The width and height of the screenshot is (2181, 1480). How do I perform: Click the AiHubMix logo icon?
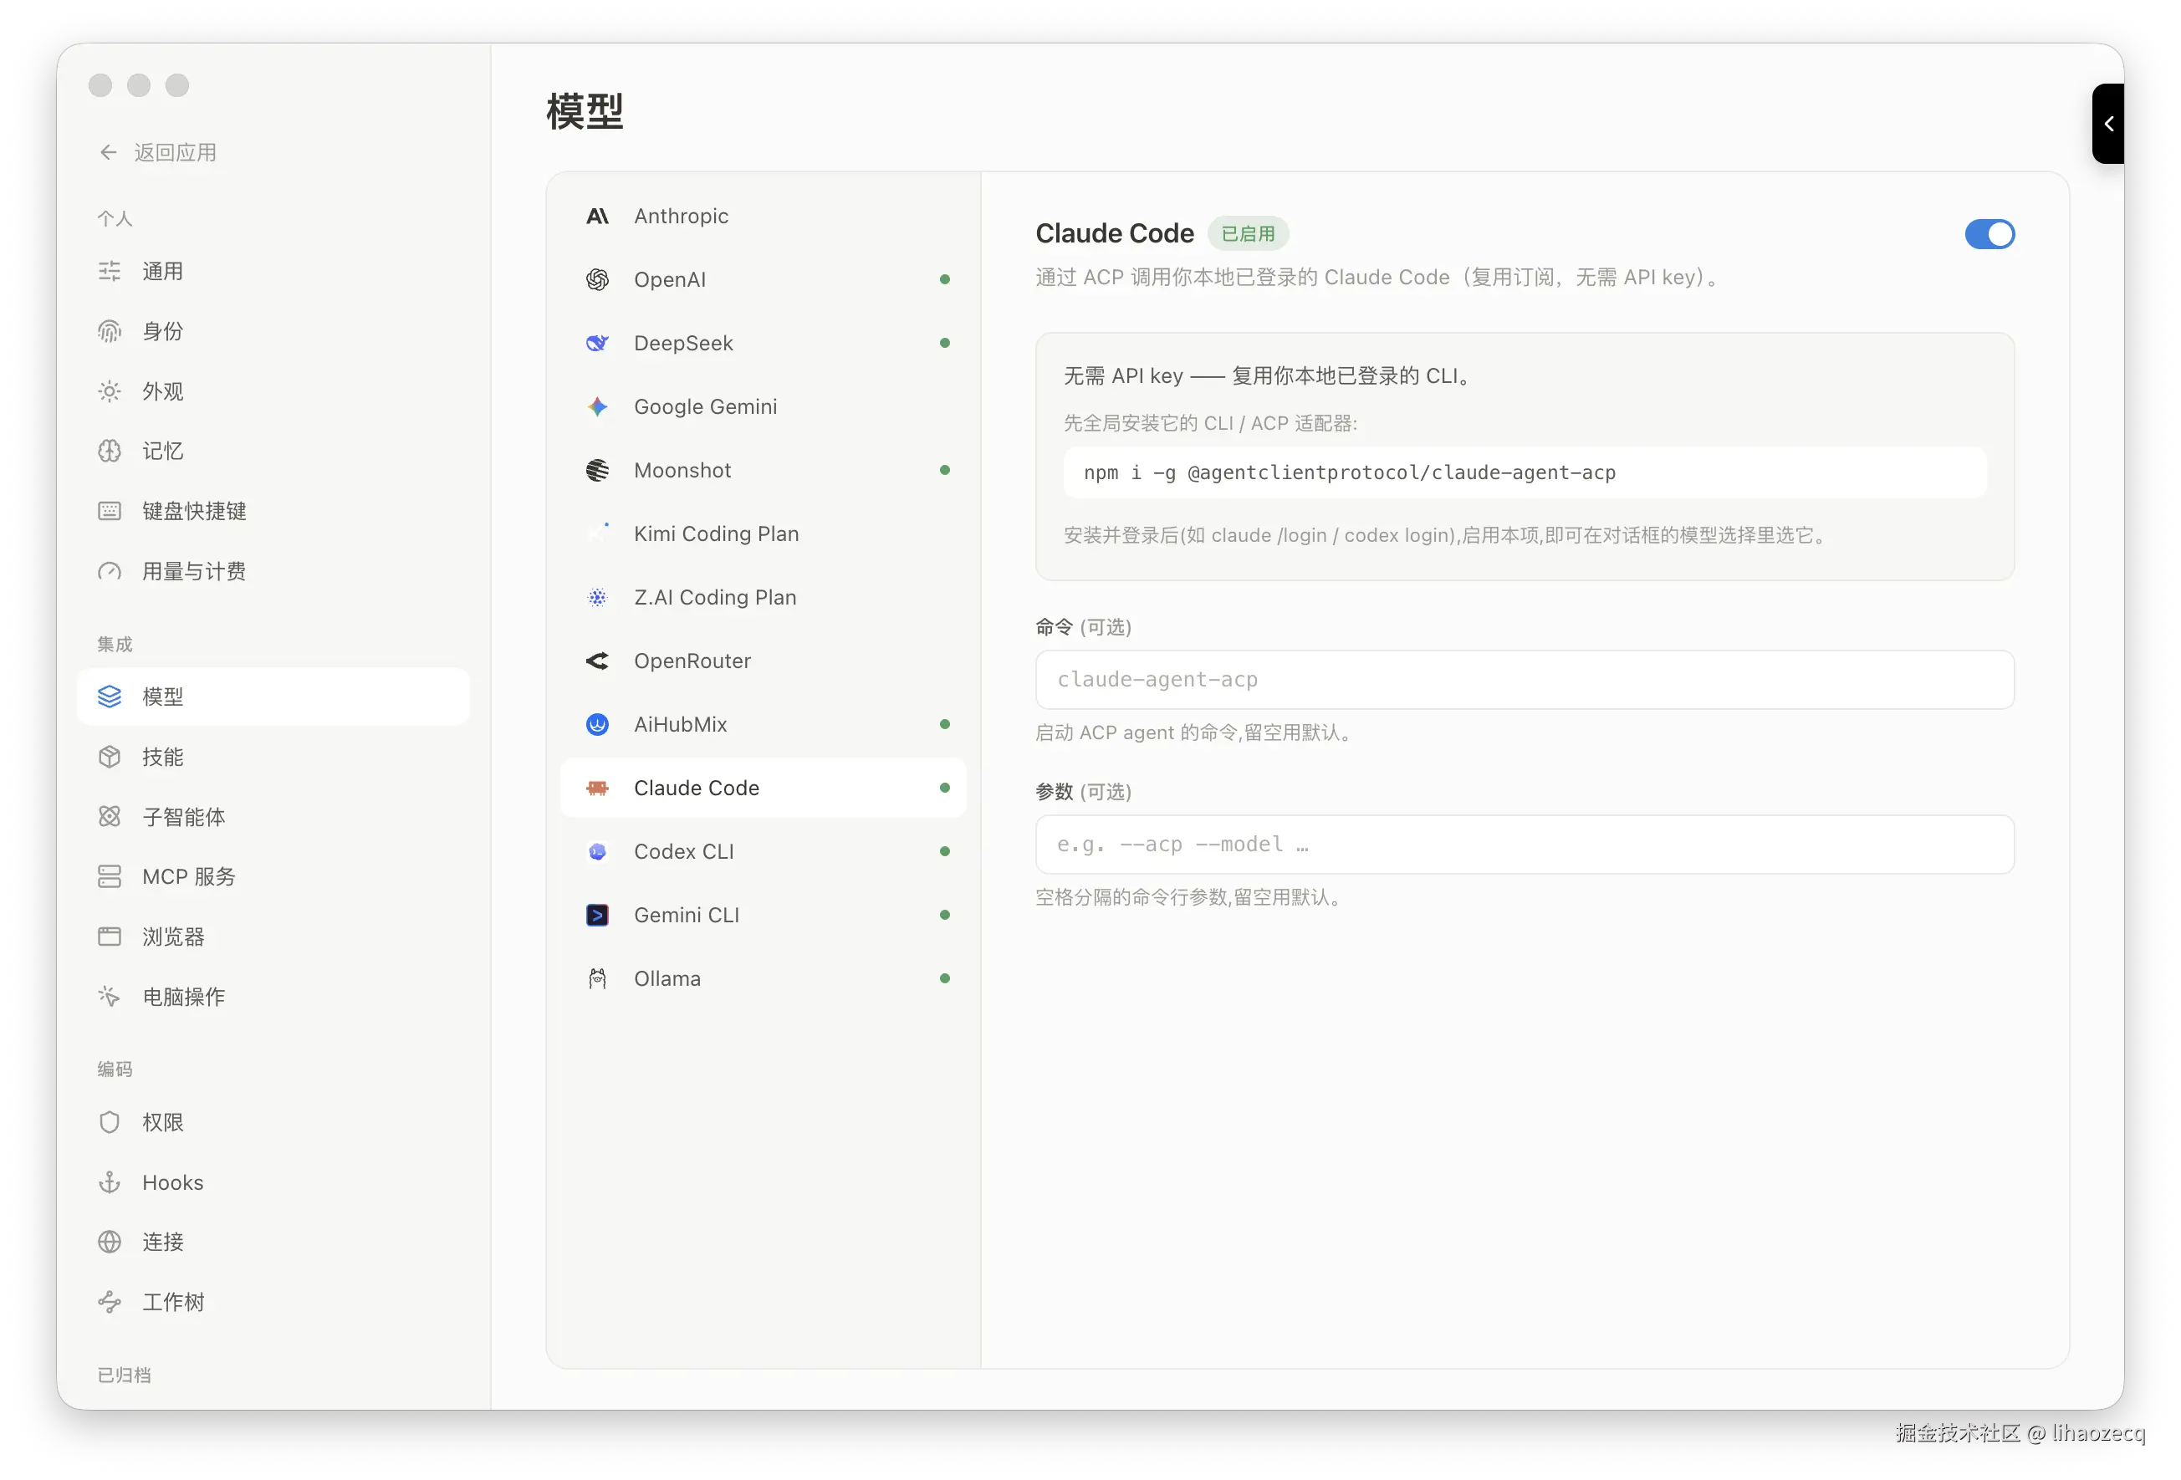(x=598, y=724)
